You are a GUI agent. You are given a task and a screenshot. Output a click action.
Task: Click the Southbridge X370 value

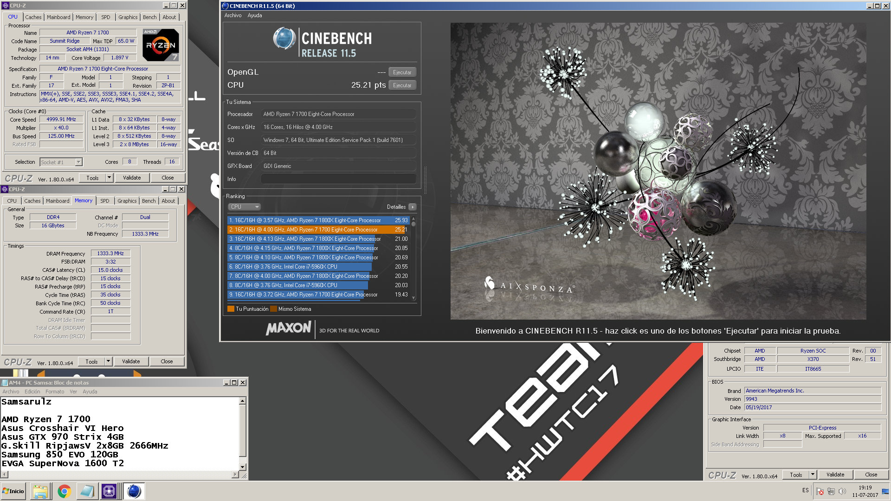(x=813, y=360)
